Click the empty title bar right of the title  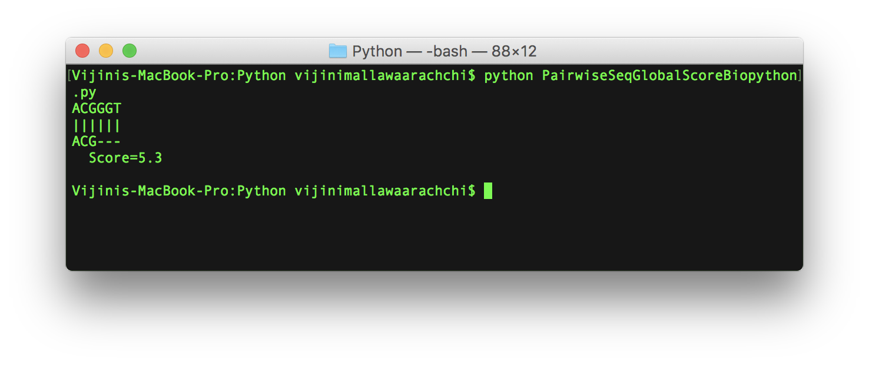pos(665,51)
